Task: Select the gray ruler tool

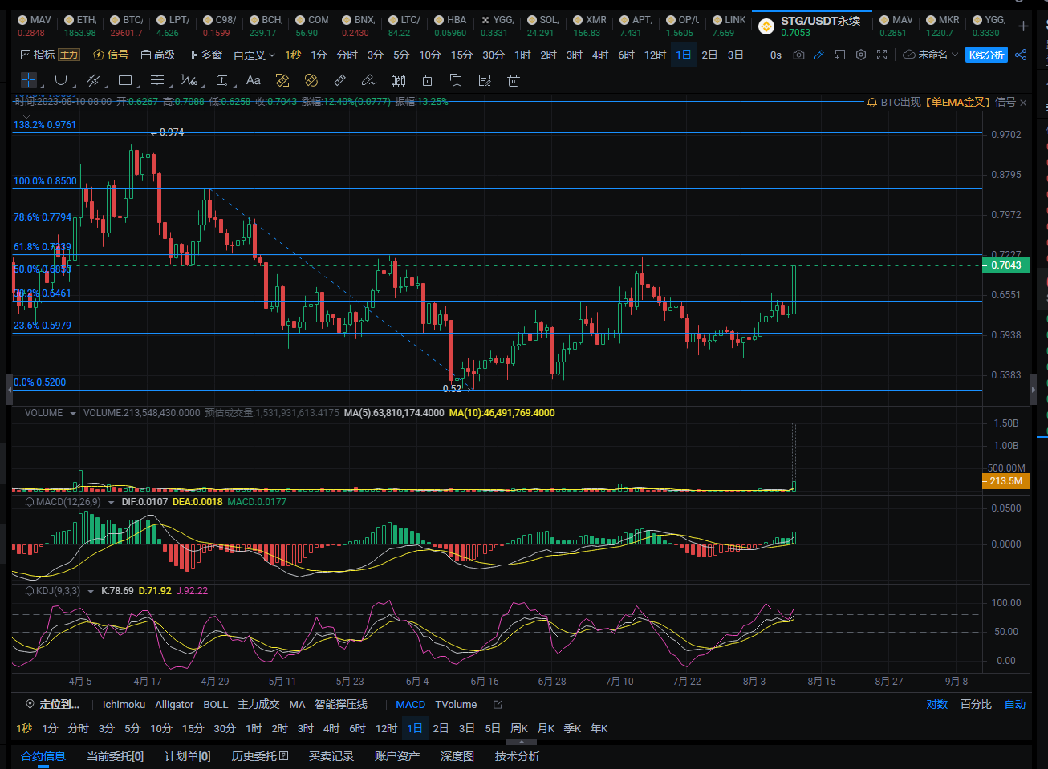Action: pos(340,80)
